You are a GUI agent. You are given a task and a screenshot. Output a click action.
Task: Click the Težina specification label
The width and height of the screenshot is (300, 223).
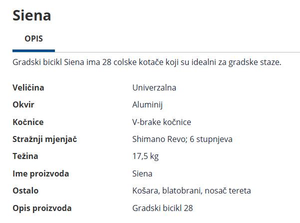[25, 156]
